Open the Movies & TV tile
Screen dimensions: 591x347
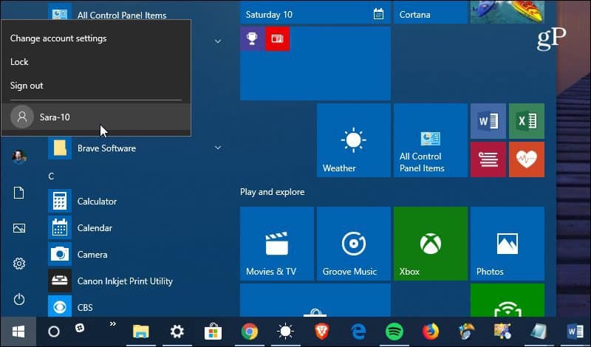276,244
